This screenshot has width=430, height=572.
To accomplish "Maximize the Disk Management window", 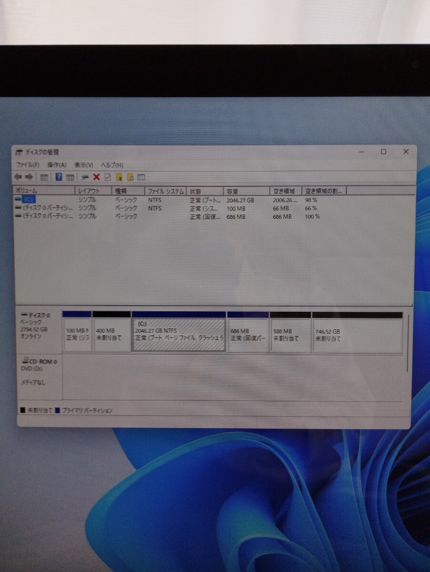I will pos(383,152).
